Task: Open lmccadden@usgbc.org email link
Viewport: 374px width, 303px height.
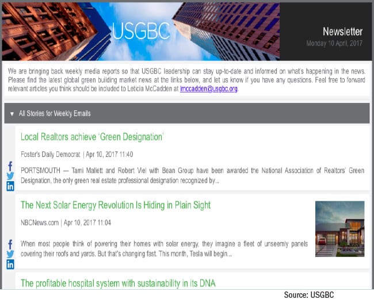Action: 209,89
